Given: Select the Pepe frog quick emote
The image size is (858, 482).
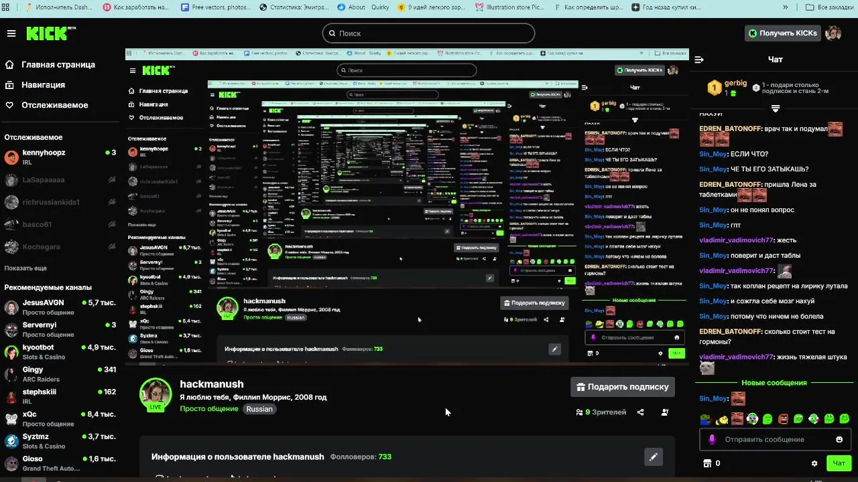Looking at the screenshot, I should [x=705, y=419].
